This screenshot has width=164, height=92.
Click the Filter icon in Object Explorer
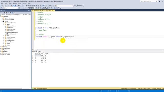pyautogui.click(x=10, y=13)
